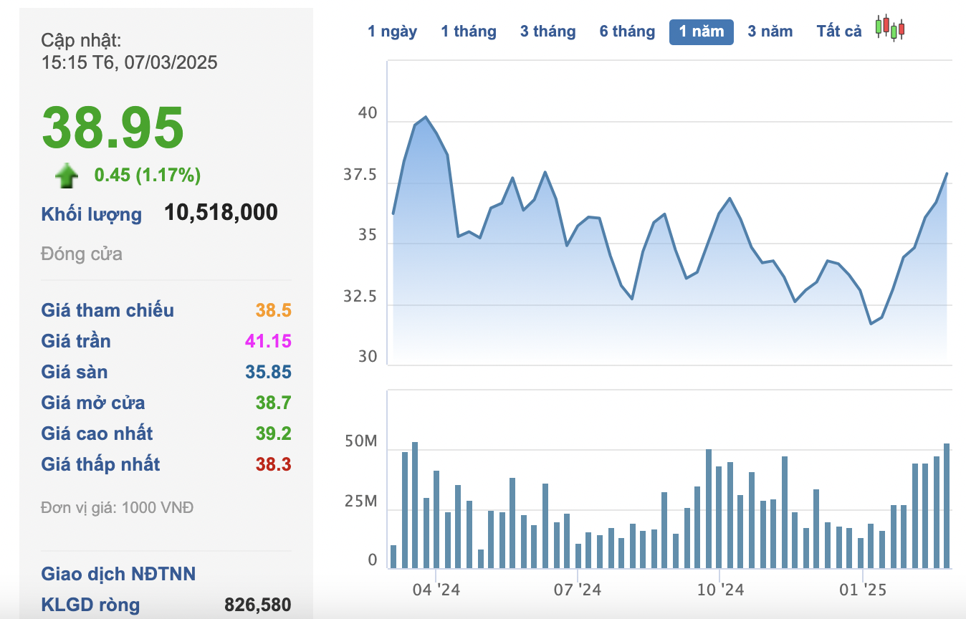Click the last volume bar on the right
The height and width of the screenshot is (619, 966).
pos(947,506)
